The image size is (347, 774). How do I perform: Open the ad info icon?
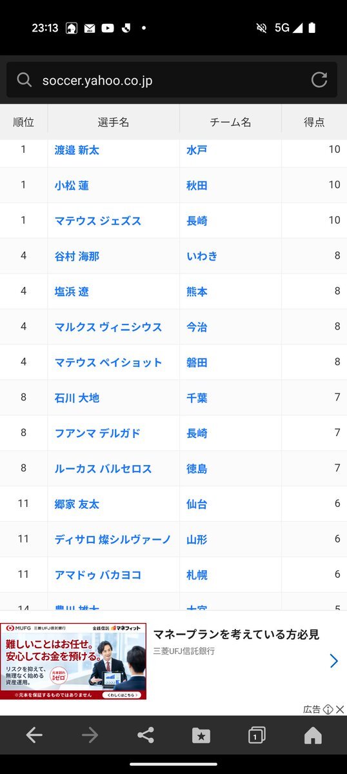328,709
